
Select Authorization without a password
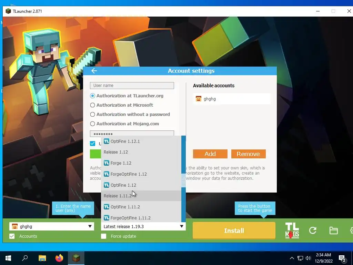92,115
